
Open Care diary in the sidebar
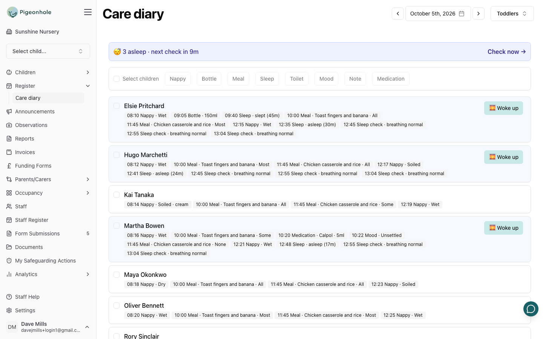pyautogui.click(x=48, y=98)
